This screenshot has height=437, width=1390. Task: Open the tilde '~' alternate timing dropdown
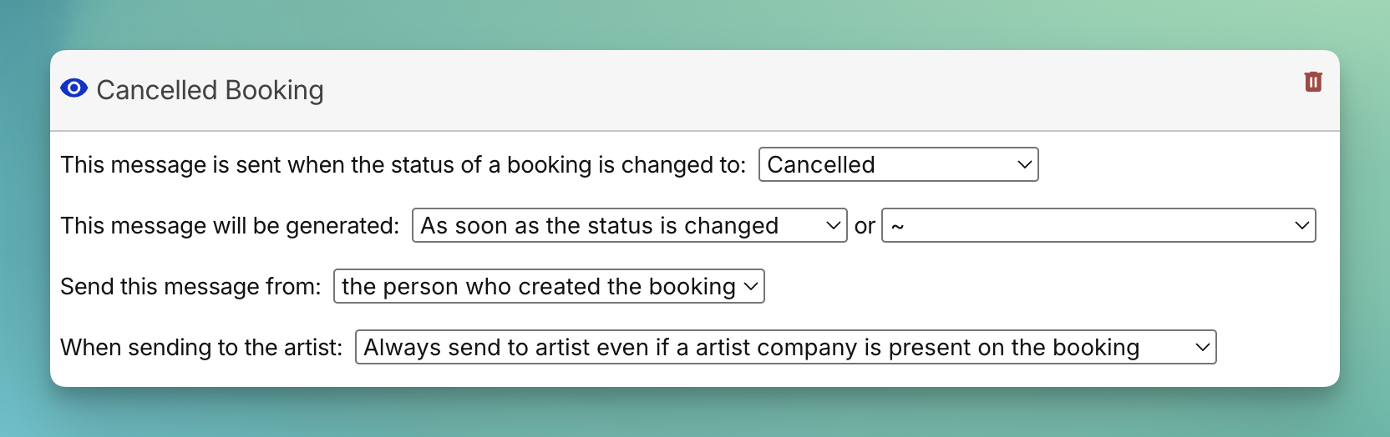pos(1098,225)
